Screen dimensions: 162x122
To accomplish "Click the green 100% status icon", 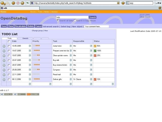I will point(95,51).
